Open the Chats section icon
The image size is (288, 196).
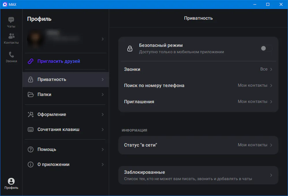tap(11, 20)
